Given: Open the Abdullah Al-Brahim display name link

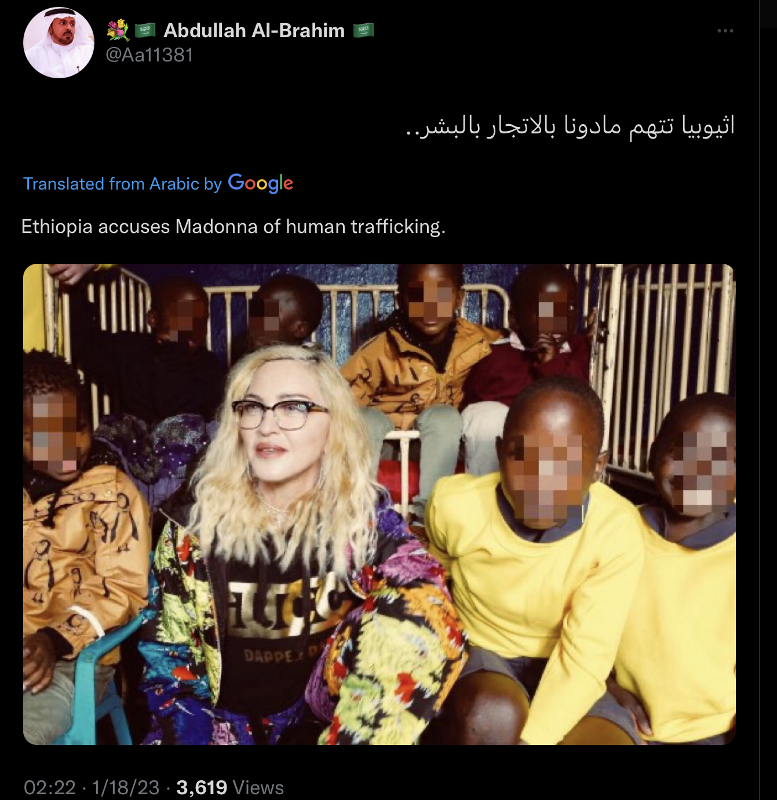Looking at the screenshot, I should point(254,30).
